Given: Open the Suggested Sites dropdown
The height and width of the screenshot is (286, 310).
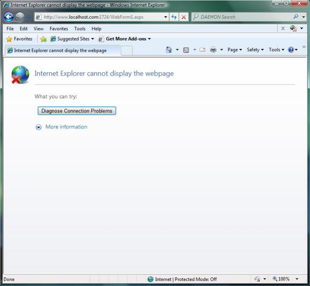Looking at the screenshot, I should tap(72, 39).
